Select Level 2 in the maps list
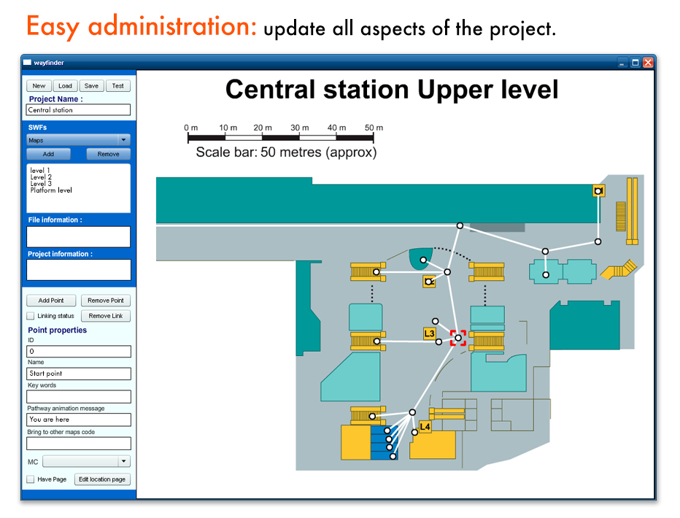 point(41,177)
